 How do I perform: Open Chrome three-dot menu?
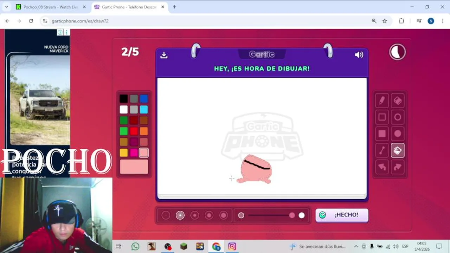[x=443, y=21]
